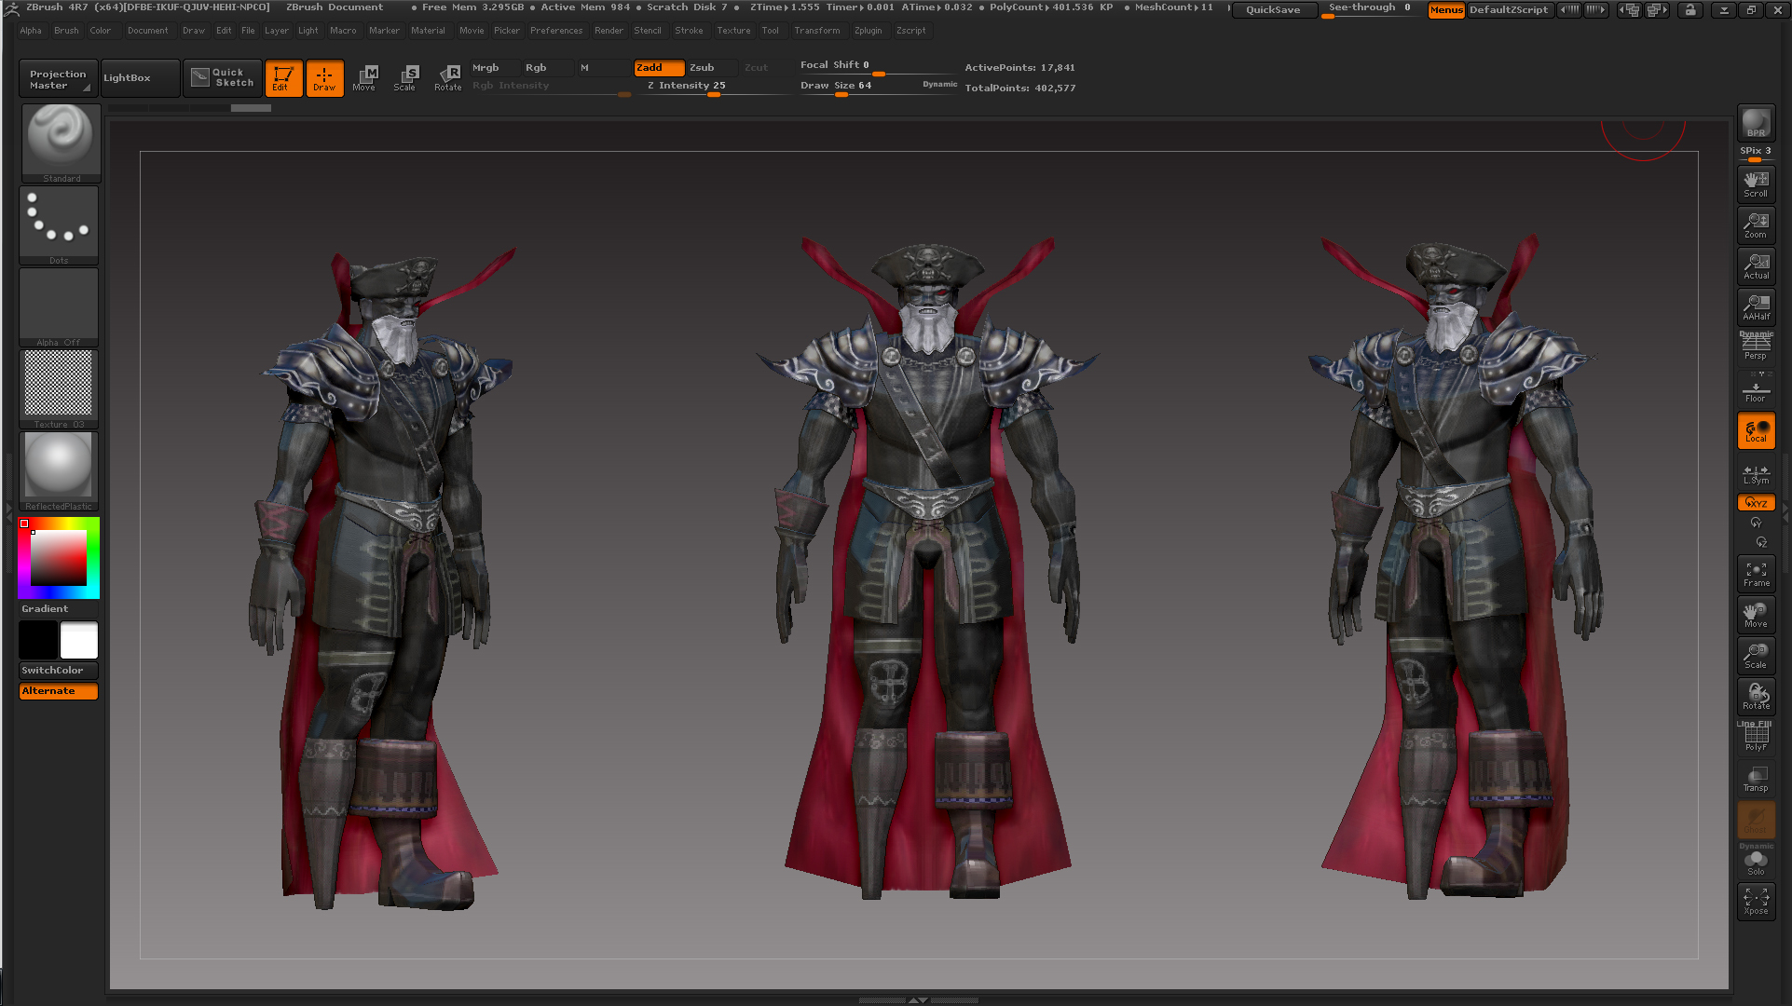Select the white main color swatch
This screenshot has height=1006, width=1792.
(x=79, y=641)
